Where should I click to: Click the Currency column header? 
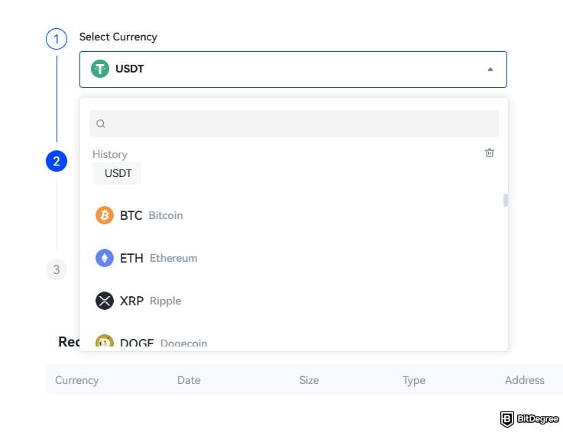(77, 380)
